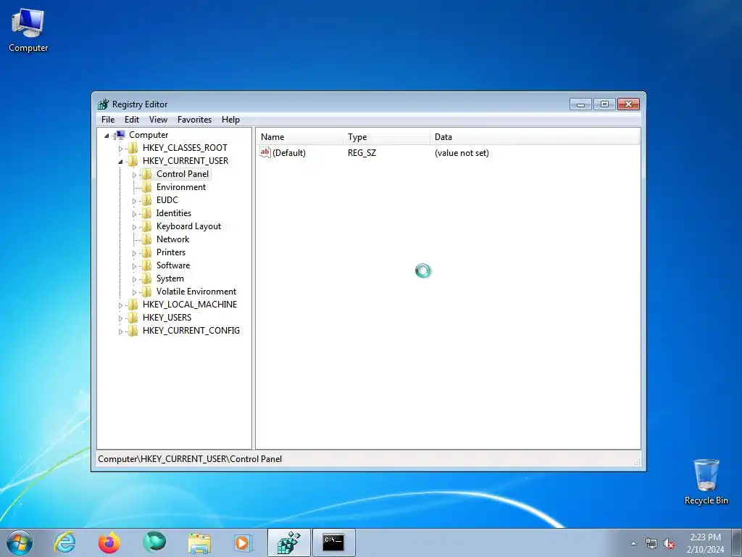Click the Software folder icon
This screenshot has height=557, width=742.
(x=147, y=265)
